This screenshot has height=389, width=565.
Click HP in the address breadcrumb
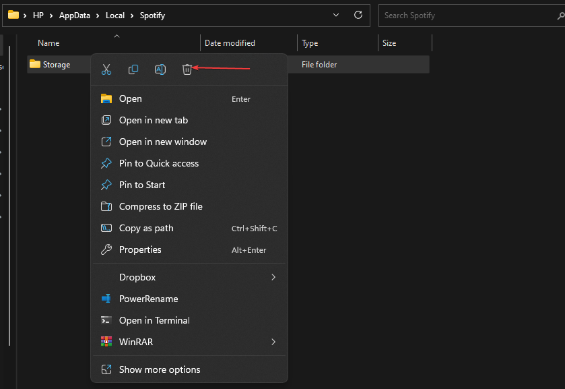[x=38, y=16]
